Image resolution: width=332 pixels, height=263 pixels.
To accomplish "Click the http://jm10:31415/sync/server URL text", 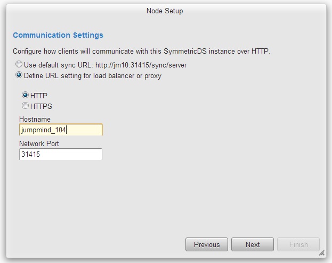I will [141, 65].
